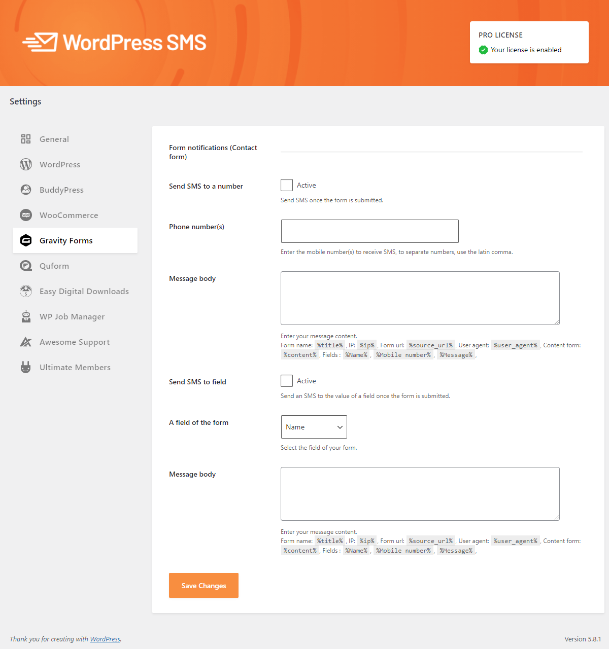Click the Active label for Send SMS to a number

click(307, 185)
